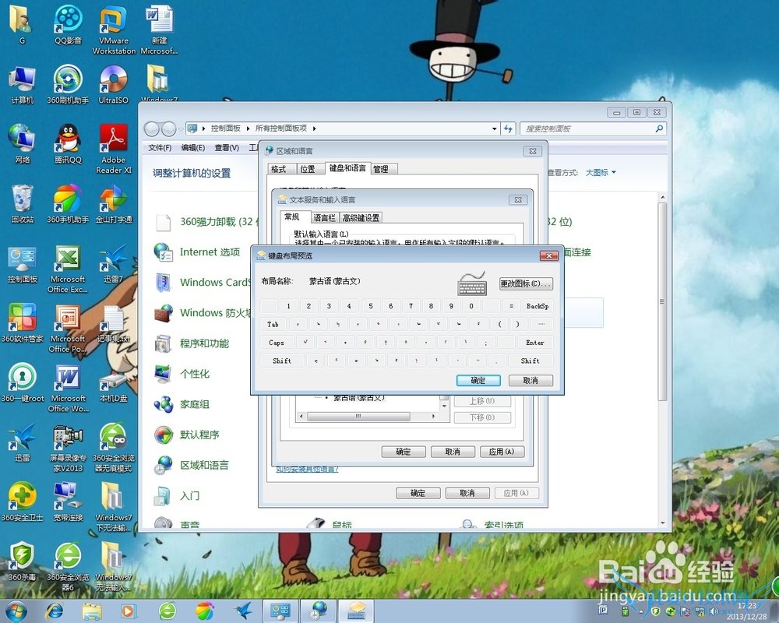Screen dimensions: 779x623
Task: Confirm keyboard layout preview with 确定
Action: (478, 380)
